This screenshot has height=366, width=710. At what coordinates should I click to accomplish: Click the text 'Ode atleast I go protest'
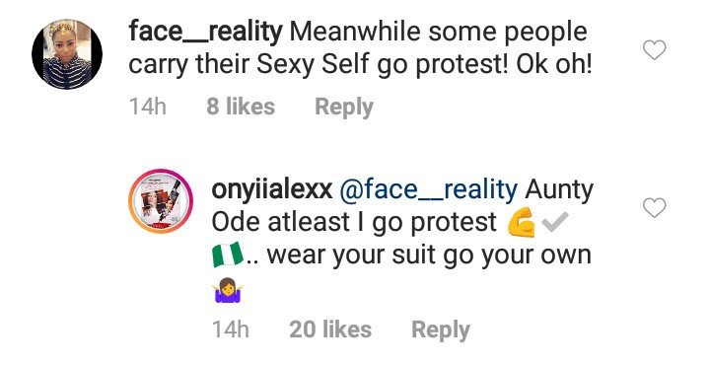[x=354, y=223]
